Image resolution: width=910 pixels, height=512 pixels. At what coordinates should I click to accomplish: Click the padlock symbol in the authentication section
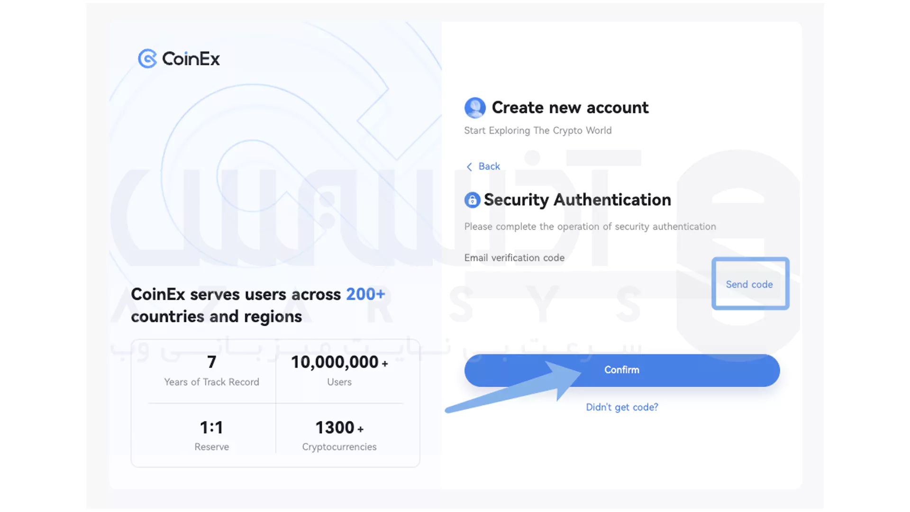(472, 200)
